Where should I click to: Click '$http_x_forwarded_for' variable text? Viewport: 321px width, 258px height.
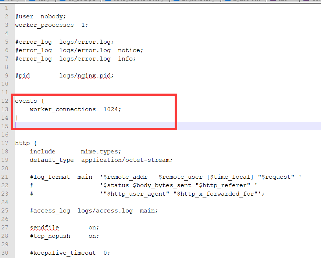click(x=215, y=194)
